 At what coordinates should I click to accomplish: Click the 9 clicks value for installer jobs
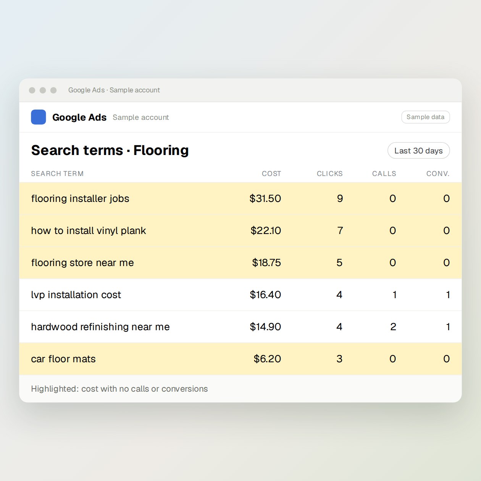(340, 199)
